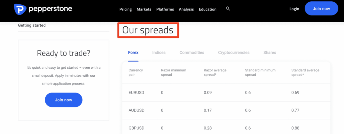
Task: Select the Getting started sidebar item
Action: pyautogui.click(x=32, y=25)
